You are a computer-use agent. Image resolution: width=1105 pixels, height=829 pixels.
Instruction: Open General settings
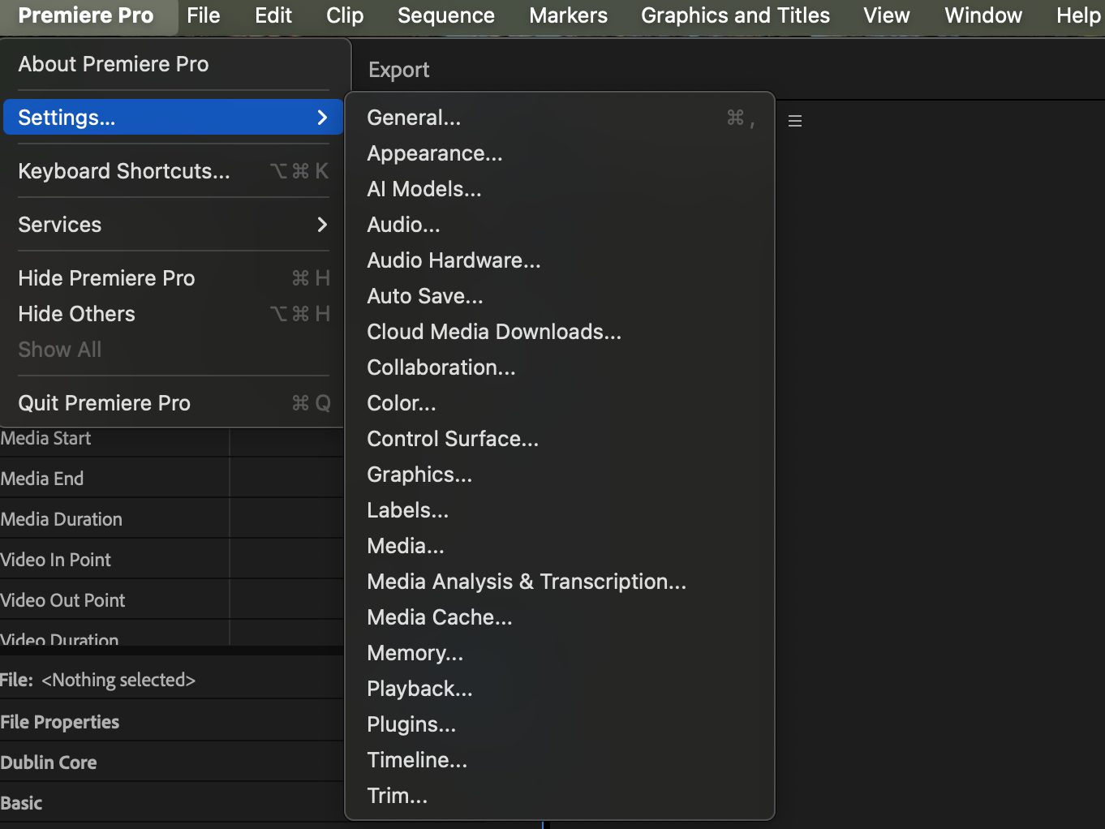pos(414,118)
